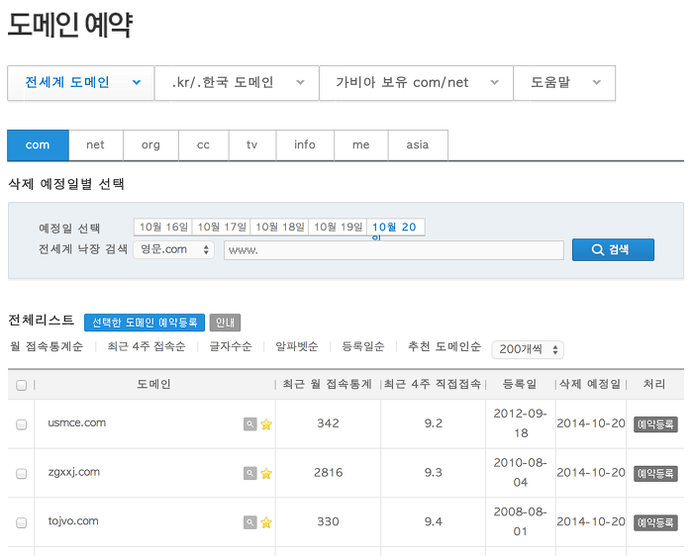The image size is (693, 556).
Task: Switch to the me tab
Action: [x=361, y=144]
